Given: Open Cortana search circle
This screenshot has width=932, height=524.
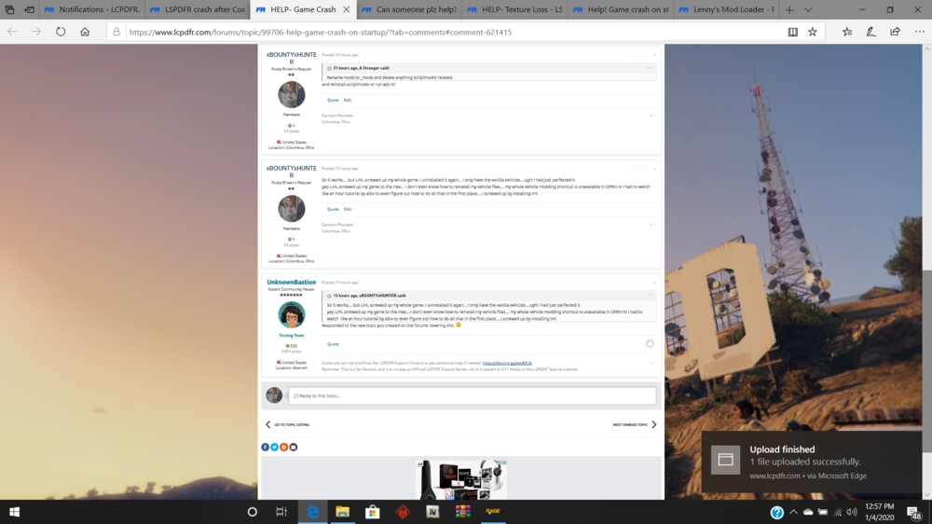Looking at the screenshot, I should coord(252,512).
